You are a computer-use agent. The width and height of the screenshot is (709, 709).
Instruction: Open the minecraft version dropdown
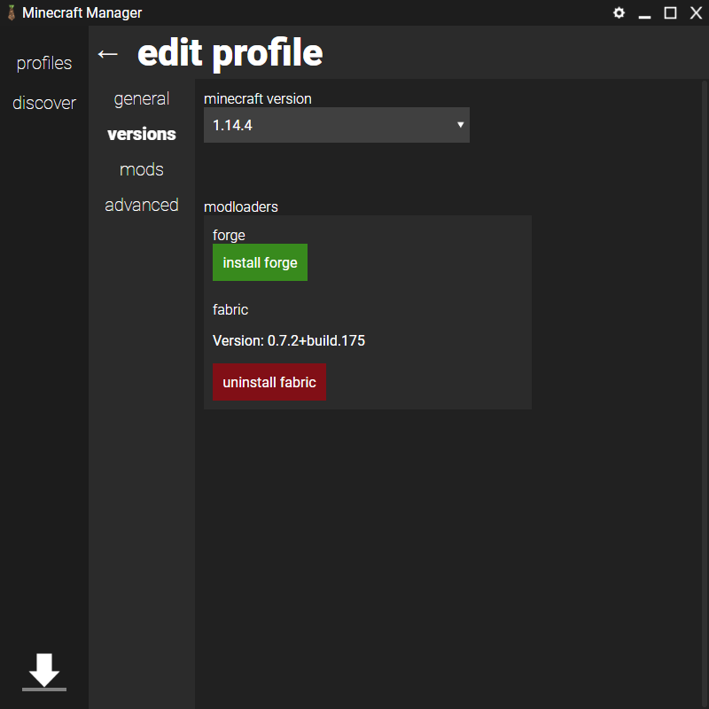point(337,125)
